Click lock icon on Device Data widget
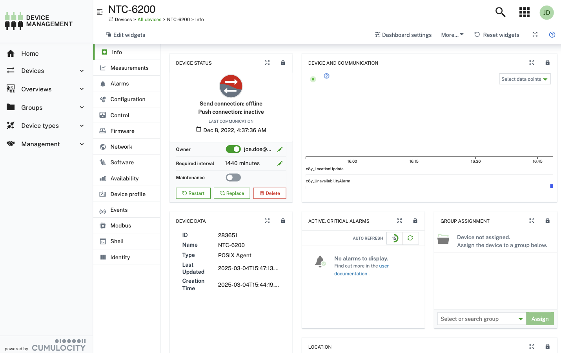561x353 pixels. tap(283, 221)
